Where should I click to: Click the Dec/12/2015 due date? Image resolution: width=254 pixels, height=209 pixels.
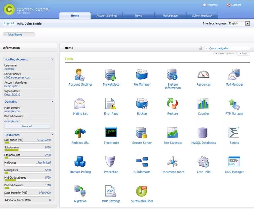(x=12, y=86)
